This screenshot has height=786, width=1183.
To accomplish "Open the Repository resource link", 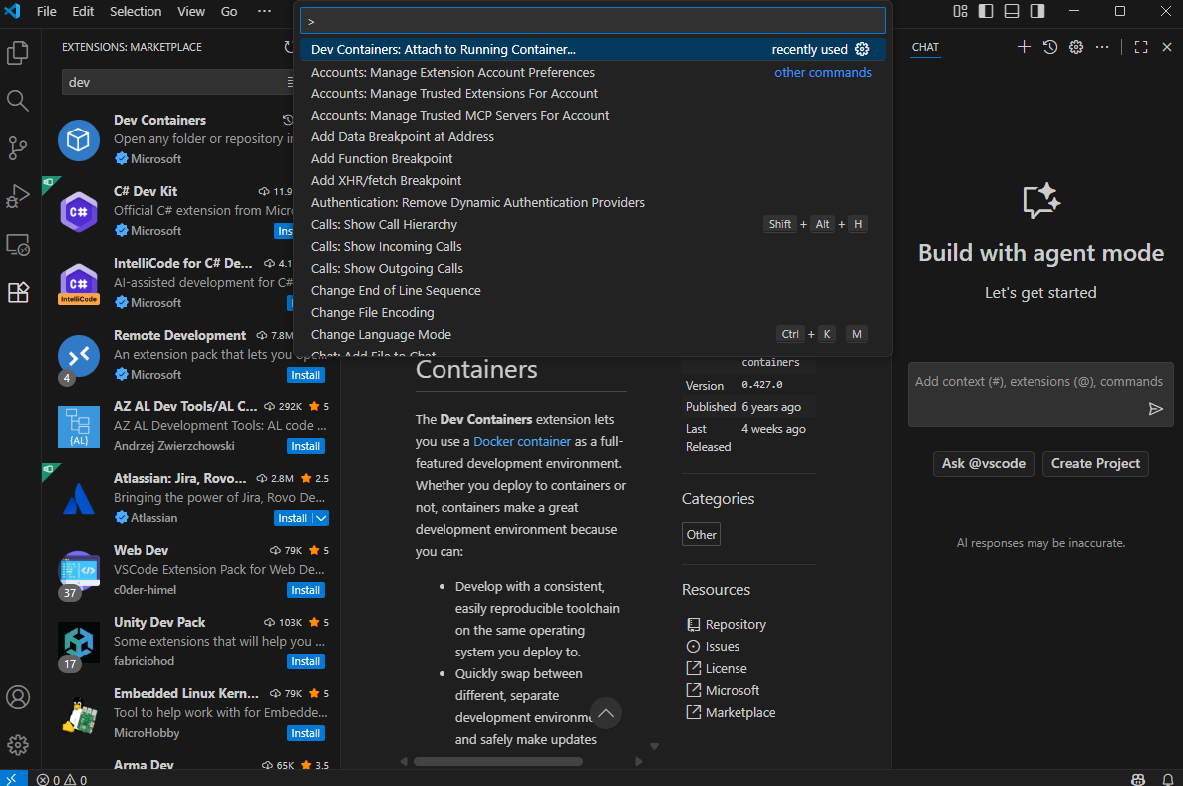I will pyautogui.click(x=736, y=625).
